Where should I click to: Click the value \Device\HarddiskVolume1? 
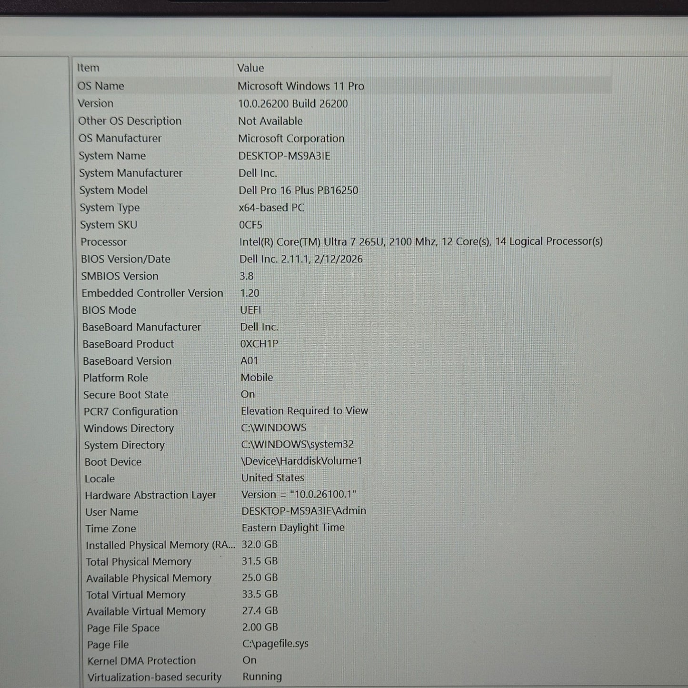point(302,461)
